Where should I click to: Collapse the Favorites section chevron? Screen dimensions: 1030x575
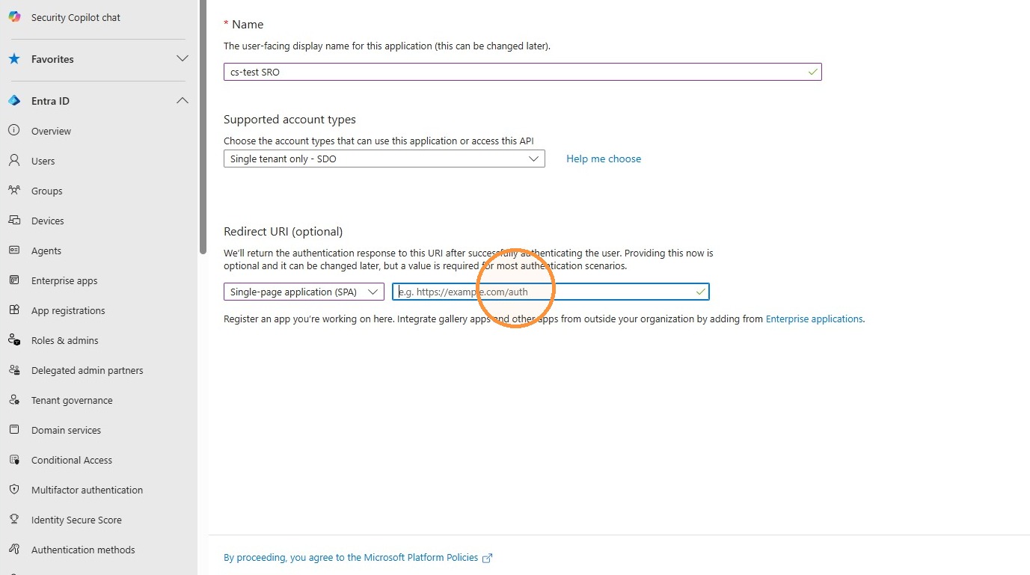pyautogui.click(x=182, y=58)
